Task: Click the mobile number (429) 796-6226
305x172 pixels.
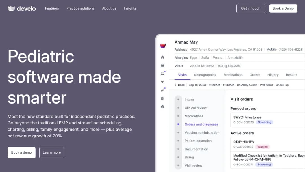Action: pyautogui.click(x=290, y=50)
